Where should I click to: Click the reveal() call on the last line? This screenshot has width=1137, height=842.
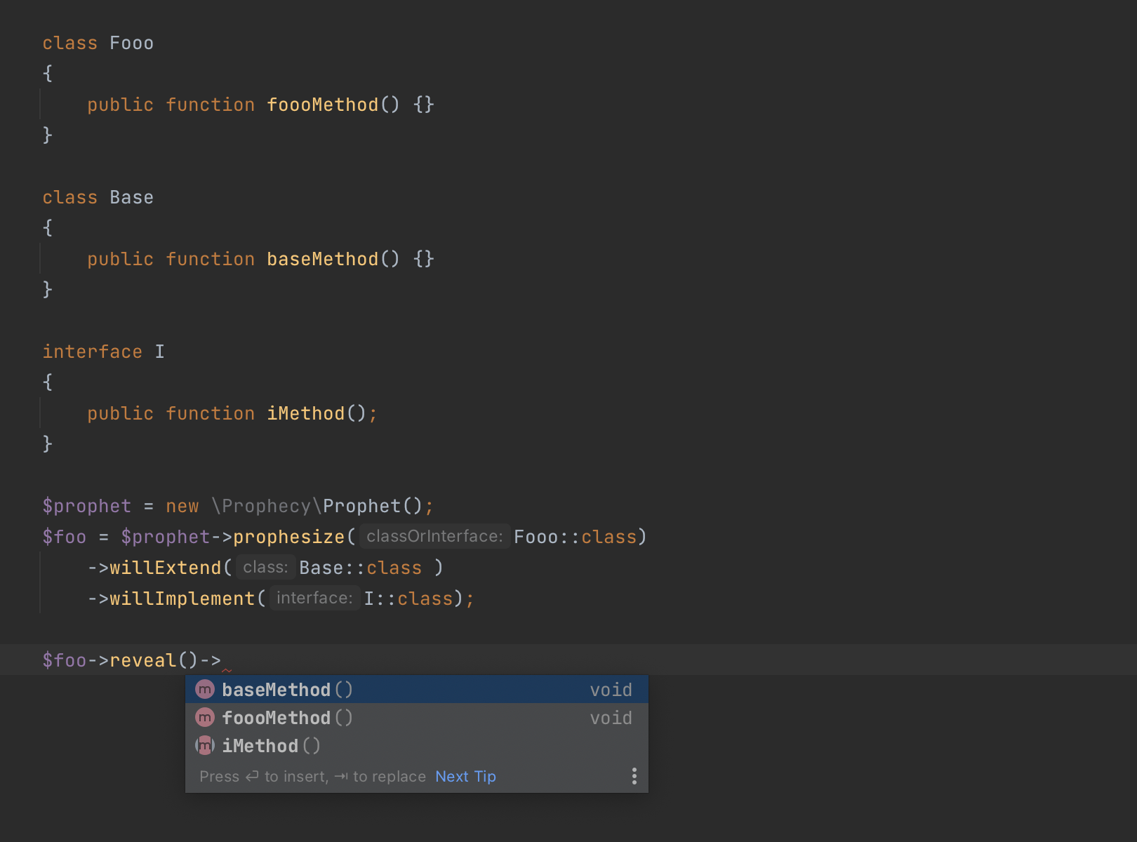[142, 661]
